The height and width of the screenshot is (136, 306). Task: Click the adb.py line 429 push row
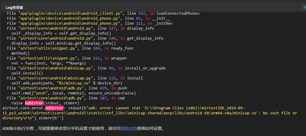coord(67,88)
